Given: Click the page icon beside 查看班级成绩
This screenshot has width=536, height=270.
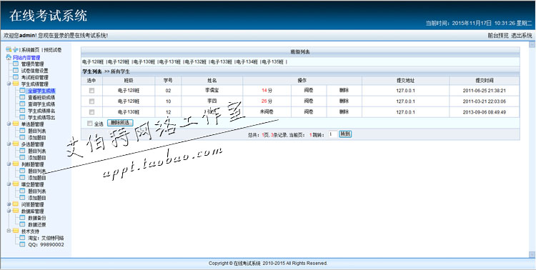Looking at the screenshot, I should pyautogui.click(x=22, y=97).
